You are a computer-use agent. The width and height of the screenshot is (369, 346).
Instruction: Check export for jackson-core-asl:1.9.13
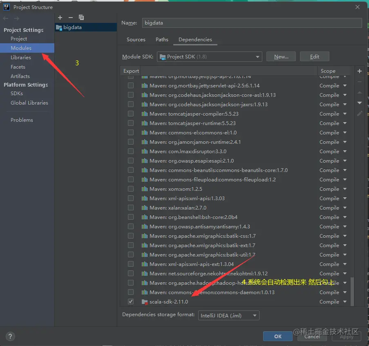click(x=131, y=95)
